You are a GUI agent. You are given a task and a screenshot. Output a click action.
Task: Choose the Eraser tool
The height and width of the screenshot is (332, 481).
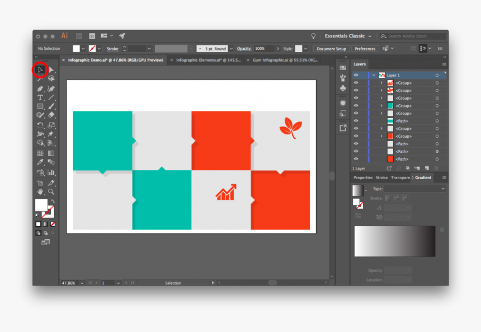(x=51, y=115)
